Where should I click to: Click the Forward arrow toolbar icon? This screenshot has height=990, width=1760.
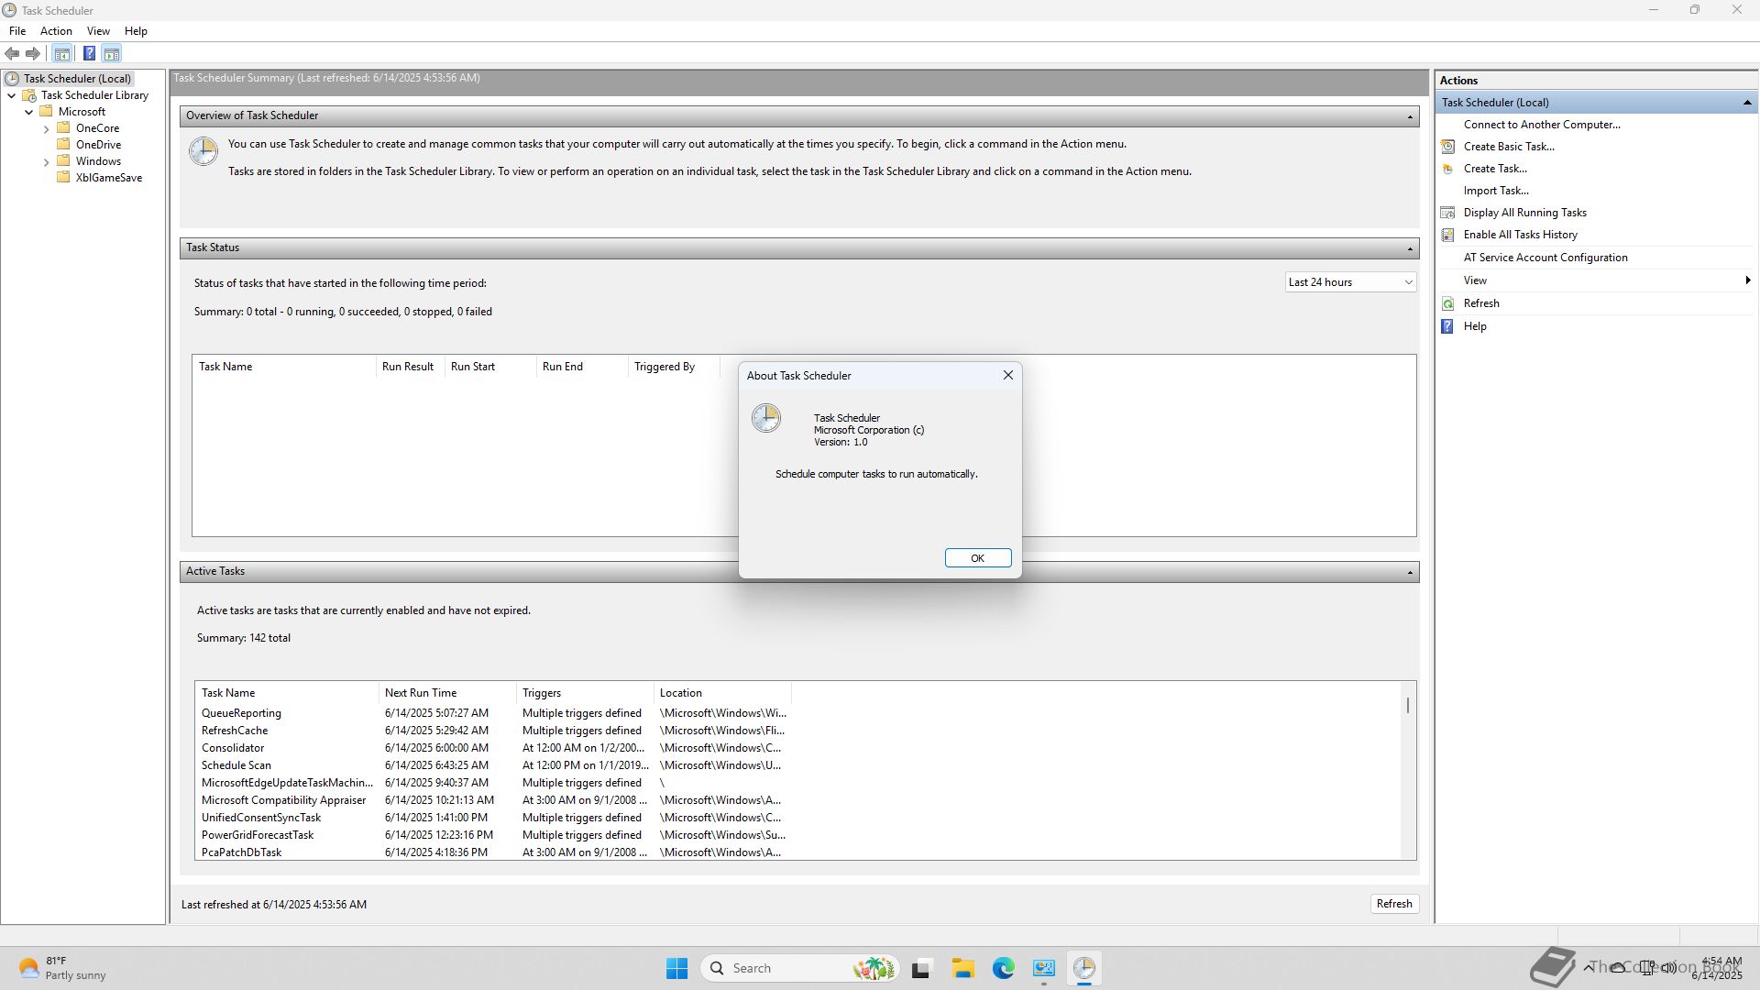33,54
